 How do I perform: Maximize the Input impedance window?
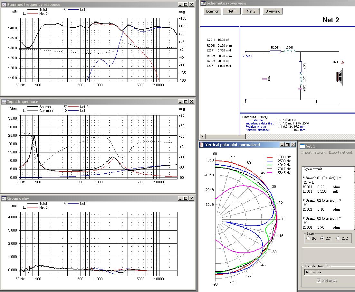pos(186,102)
